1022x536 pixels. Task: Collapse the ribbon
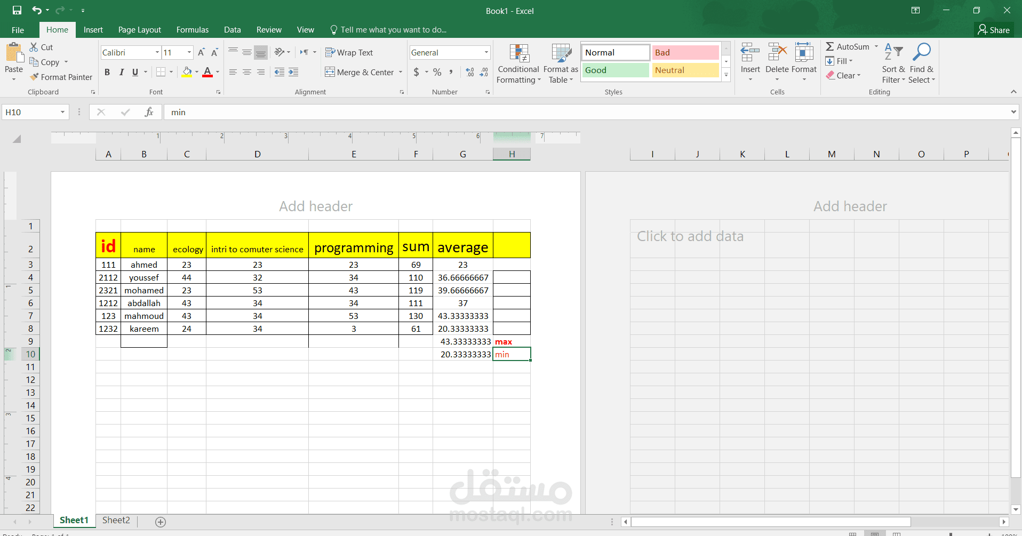tap(1013, 92)
